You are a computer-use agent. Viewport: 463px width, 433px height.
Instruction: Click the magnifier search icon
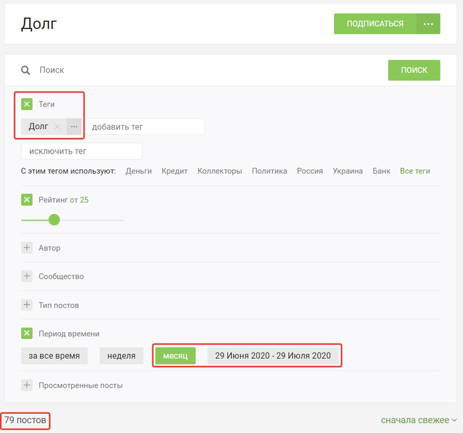[26, 70]
